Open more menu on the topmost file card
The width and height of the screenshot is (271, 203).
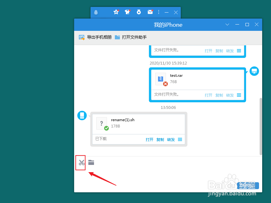(x=239, y=51)
